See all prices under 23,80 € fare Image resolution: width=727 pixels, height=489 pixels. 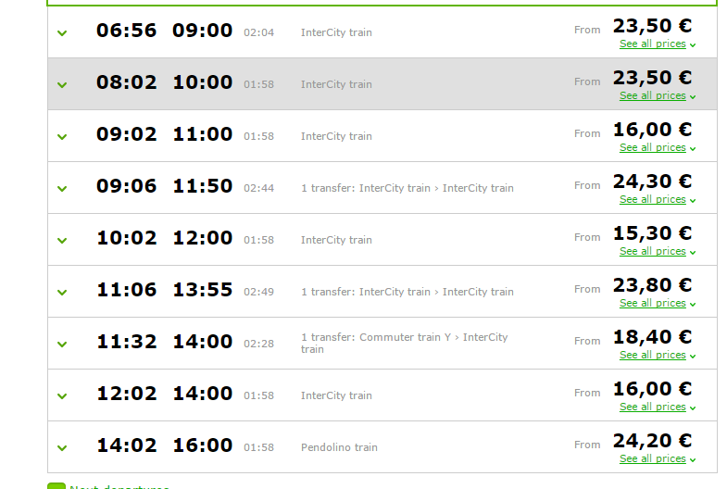[x=653, y=304]
